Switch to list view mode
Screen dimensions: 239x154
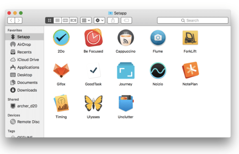57,20
